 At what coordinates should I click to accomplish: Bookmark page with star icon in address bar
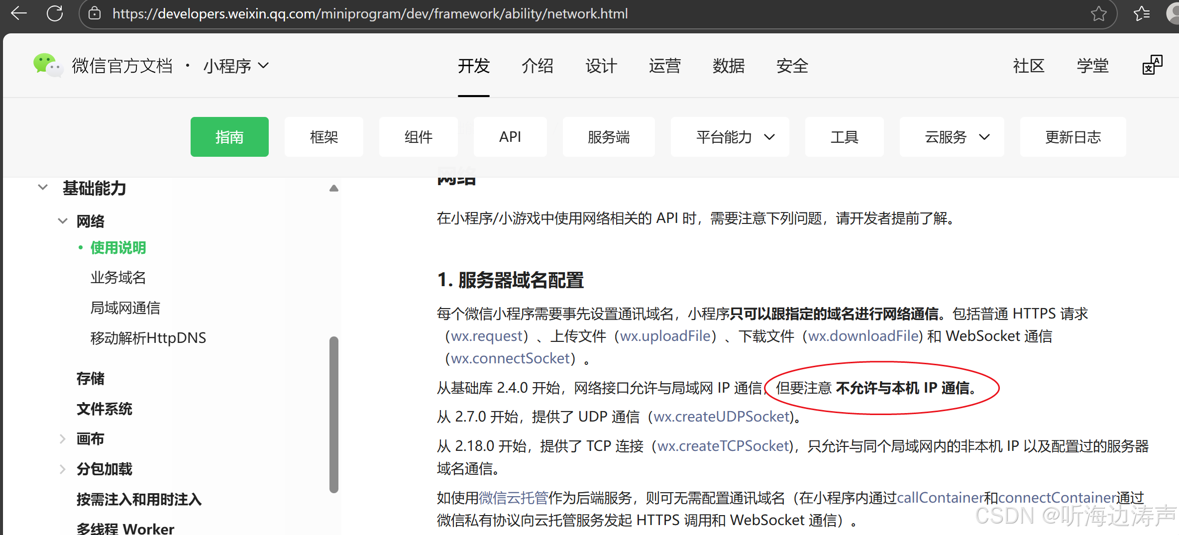(x=1098, y=13)
